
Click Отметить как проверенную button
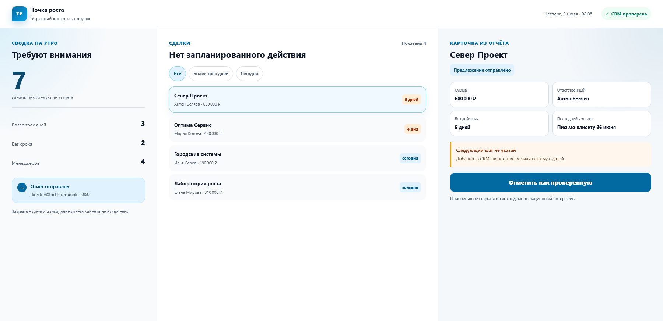[550, 182]
